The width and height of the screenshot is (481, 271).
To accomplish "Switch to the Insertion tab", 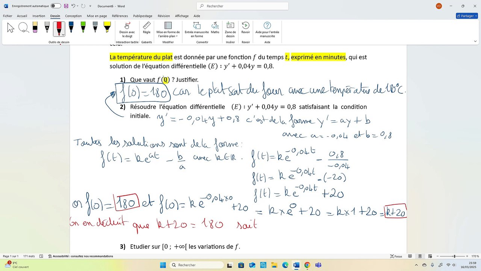I will pos(39,16).
